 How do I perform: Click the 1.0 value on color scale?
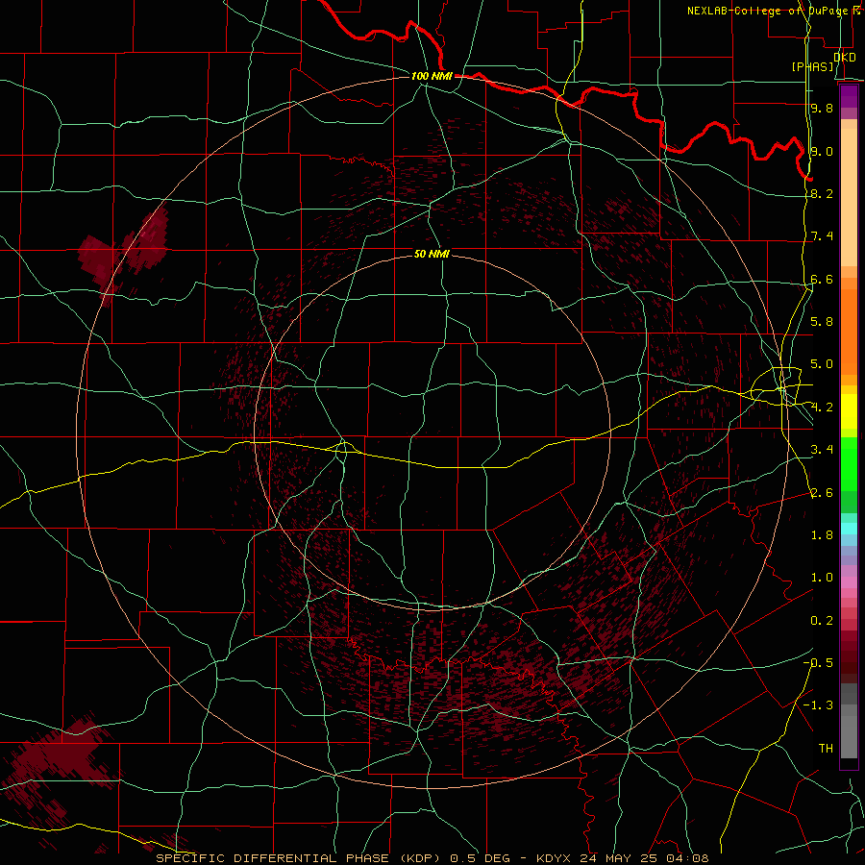coord(822,578)
